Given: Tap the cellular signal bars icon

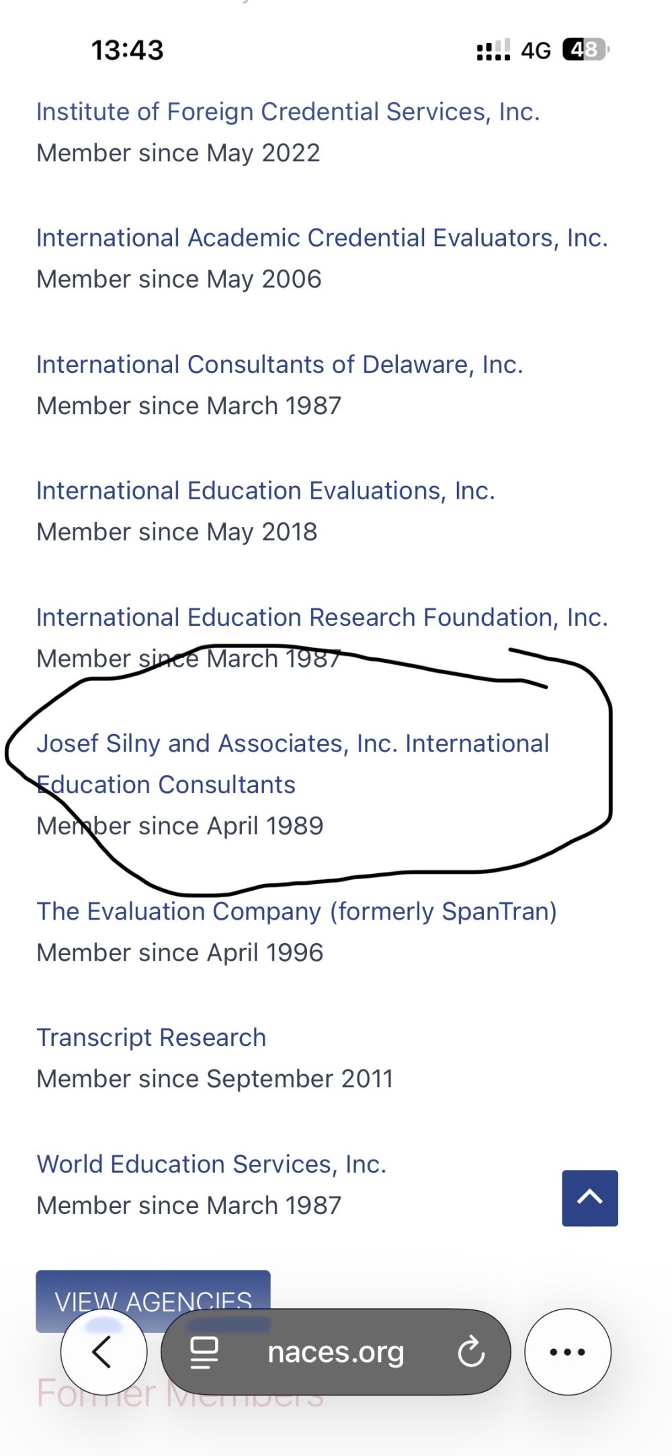Looking at the screenshot, I should 493,50.
